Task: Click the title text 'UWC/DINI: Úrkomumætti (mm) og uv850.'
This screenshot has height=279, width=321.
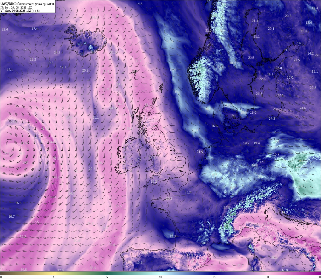Action: coord(28,4)
